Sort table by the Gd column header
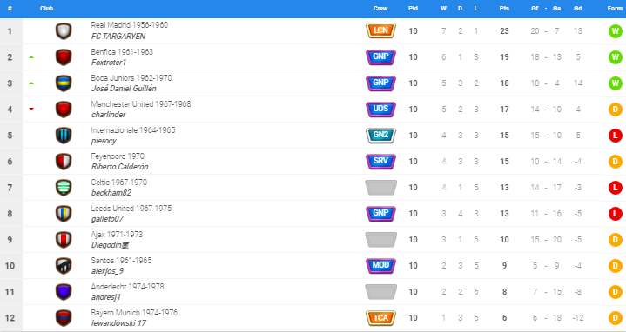Image resolution: width=626 pixels, height=332 pixels. click(x=578, y=9)
